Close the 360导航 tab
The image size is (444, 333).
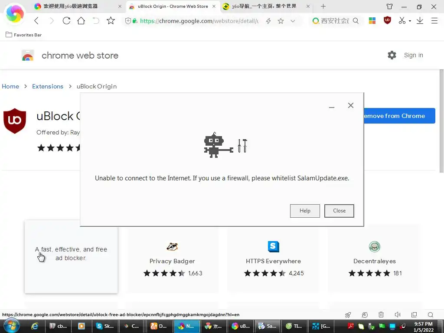coord(308,6)
